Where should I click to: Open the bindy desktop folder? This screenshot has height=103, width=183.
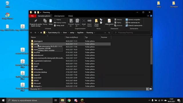[159, 4]
